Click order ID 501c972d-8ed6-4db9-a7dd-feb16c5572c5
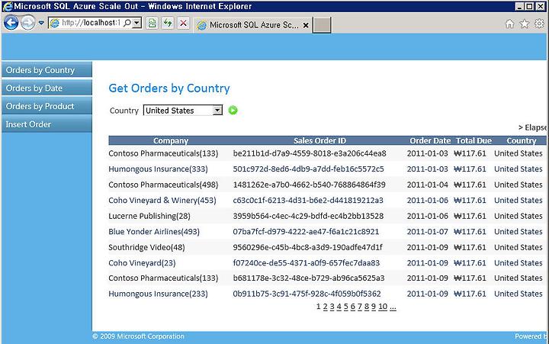 coord(309,169)
